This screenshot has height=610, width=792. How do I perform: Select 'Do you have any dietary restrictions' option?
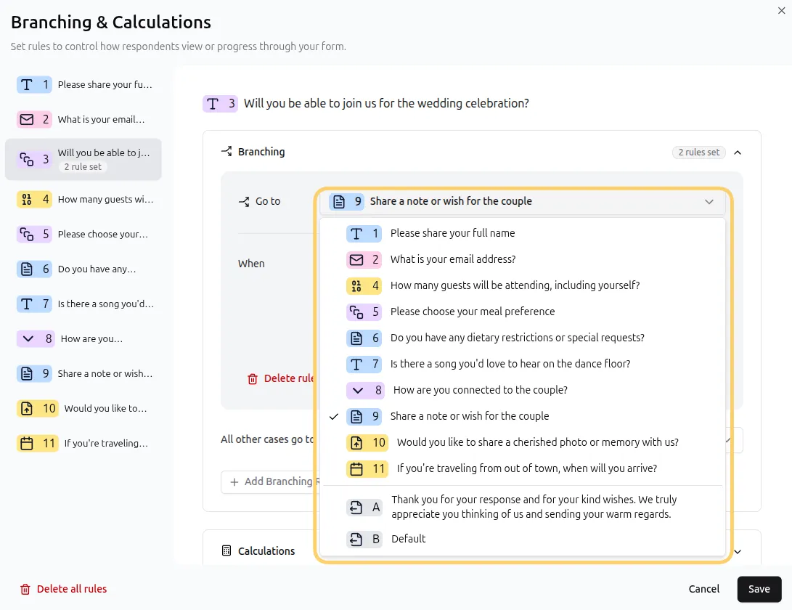(522, 338)
